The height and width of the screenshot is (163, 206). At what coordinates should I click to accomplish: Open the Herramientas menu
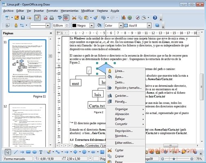(70, 11)
